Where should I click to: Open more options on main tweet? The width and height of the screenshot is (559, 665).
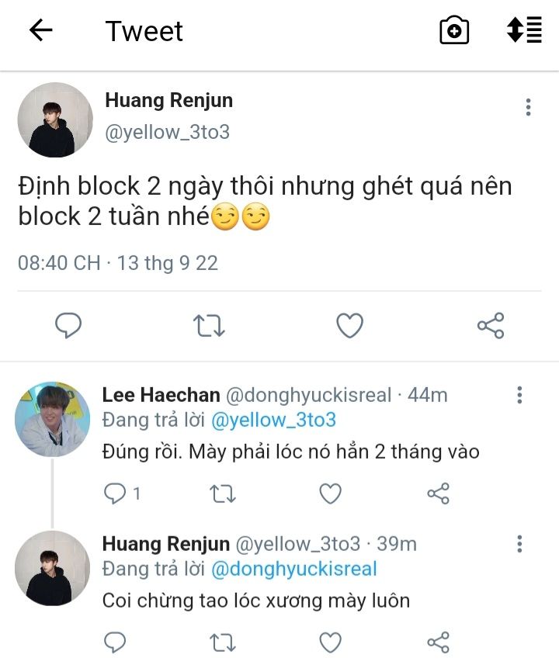click(528, 107)
